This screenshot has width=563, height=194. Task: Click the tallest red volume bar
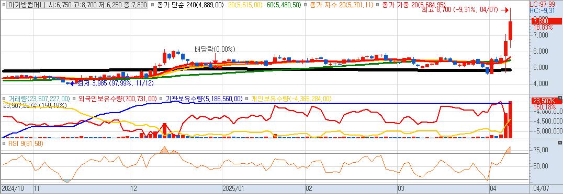point(510,120)
